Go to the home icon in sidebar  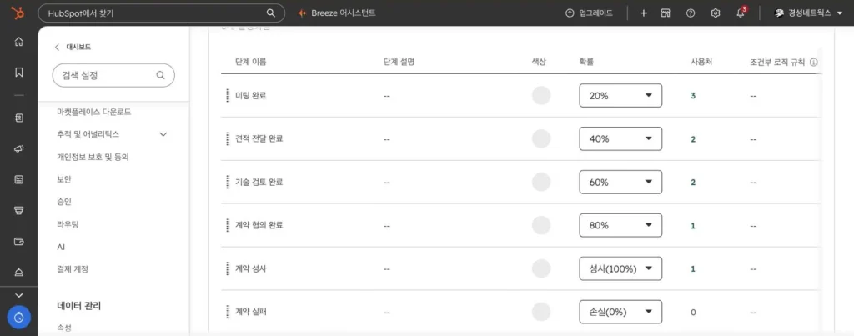[19, 42]
